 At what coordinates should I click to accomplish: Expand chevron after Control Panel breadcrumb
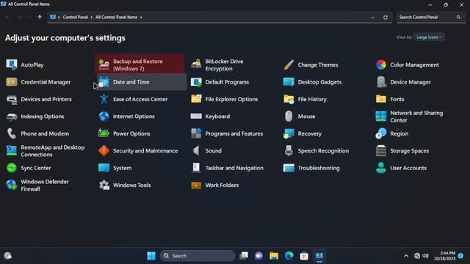click(x=91, y=18)
